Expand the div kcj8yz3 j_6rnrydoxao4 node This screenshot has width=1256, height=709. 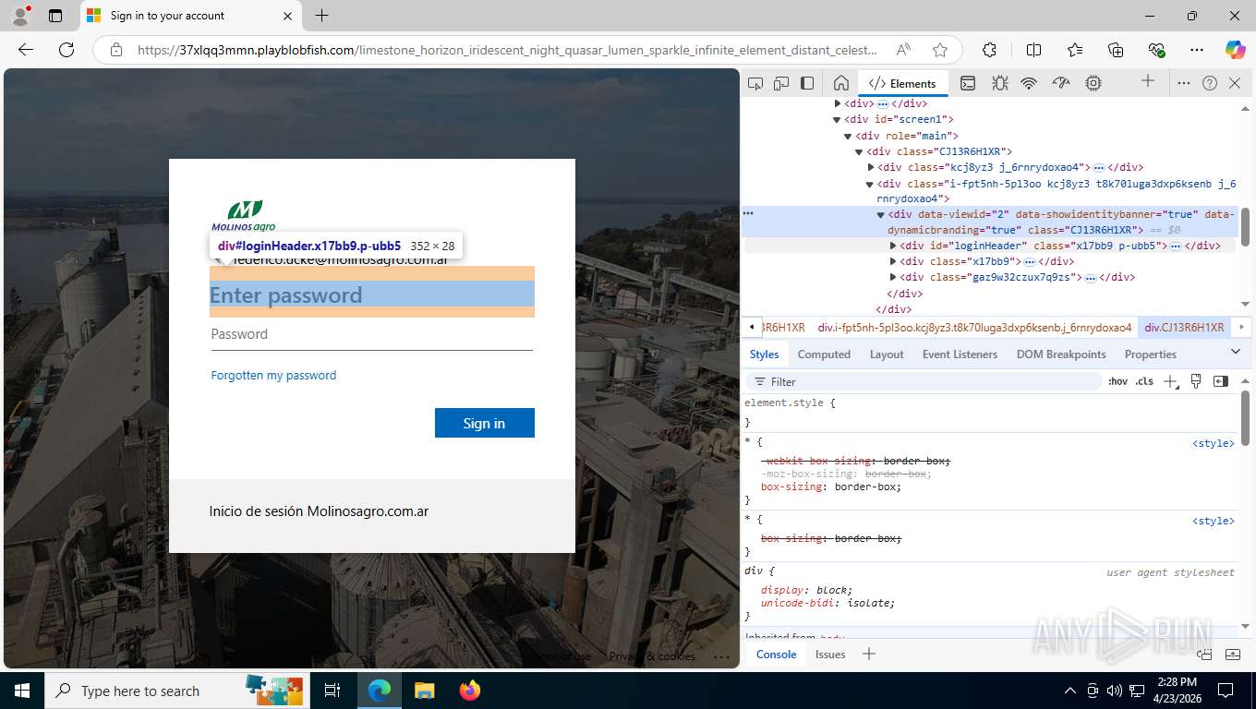click(x=871, y=167)
